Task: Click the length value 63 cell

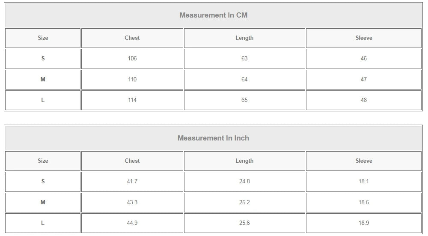Action: tap(244, 59)
